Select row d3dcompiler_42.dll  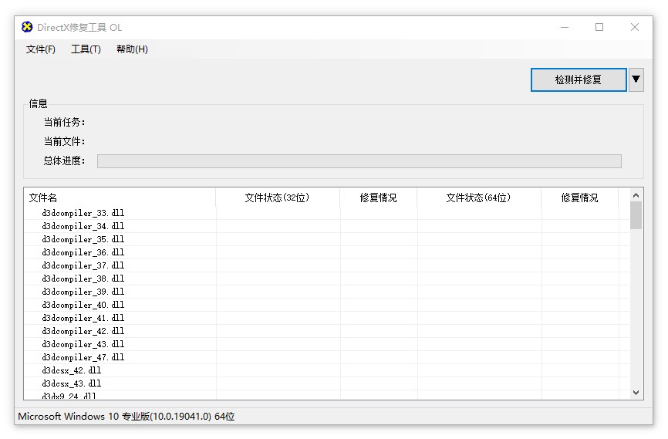(x=327, y=331)
